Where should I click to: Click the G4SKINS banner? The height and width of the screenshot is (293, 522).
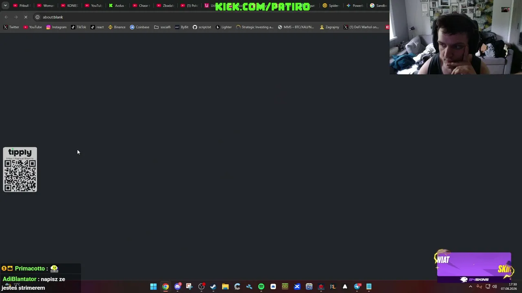pos(474,267)
